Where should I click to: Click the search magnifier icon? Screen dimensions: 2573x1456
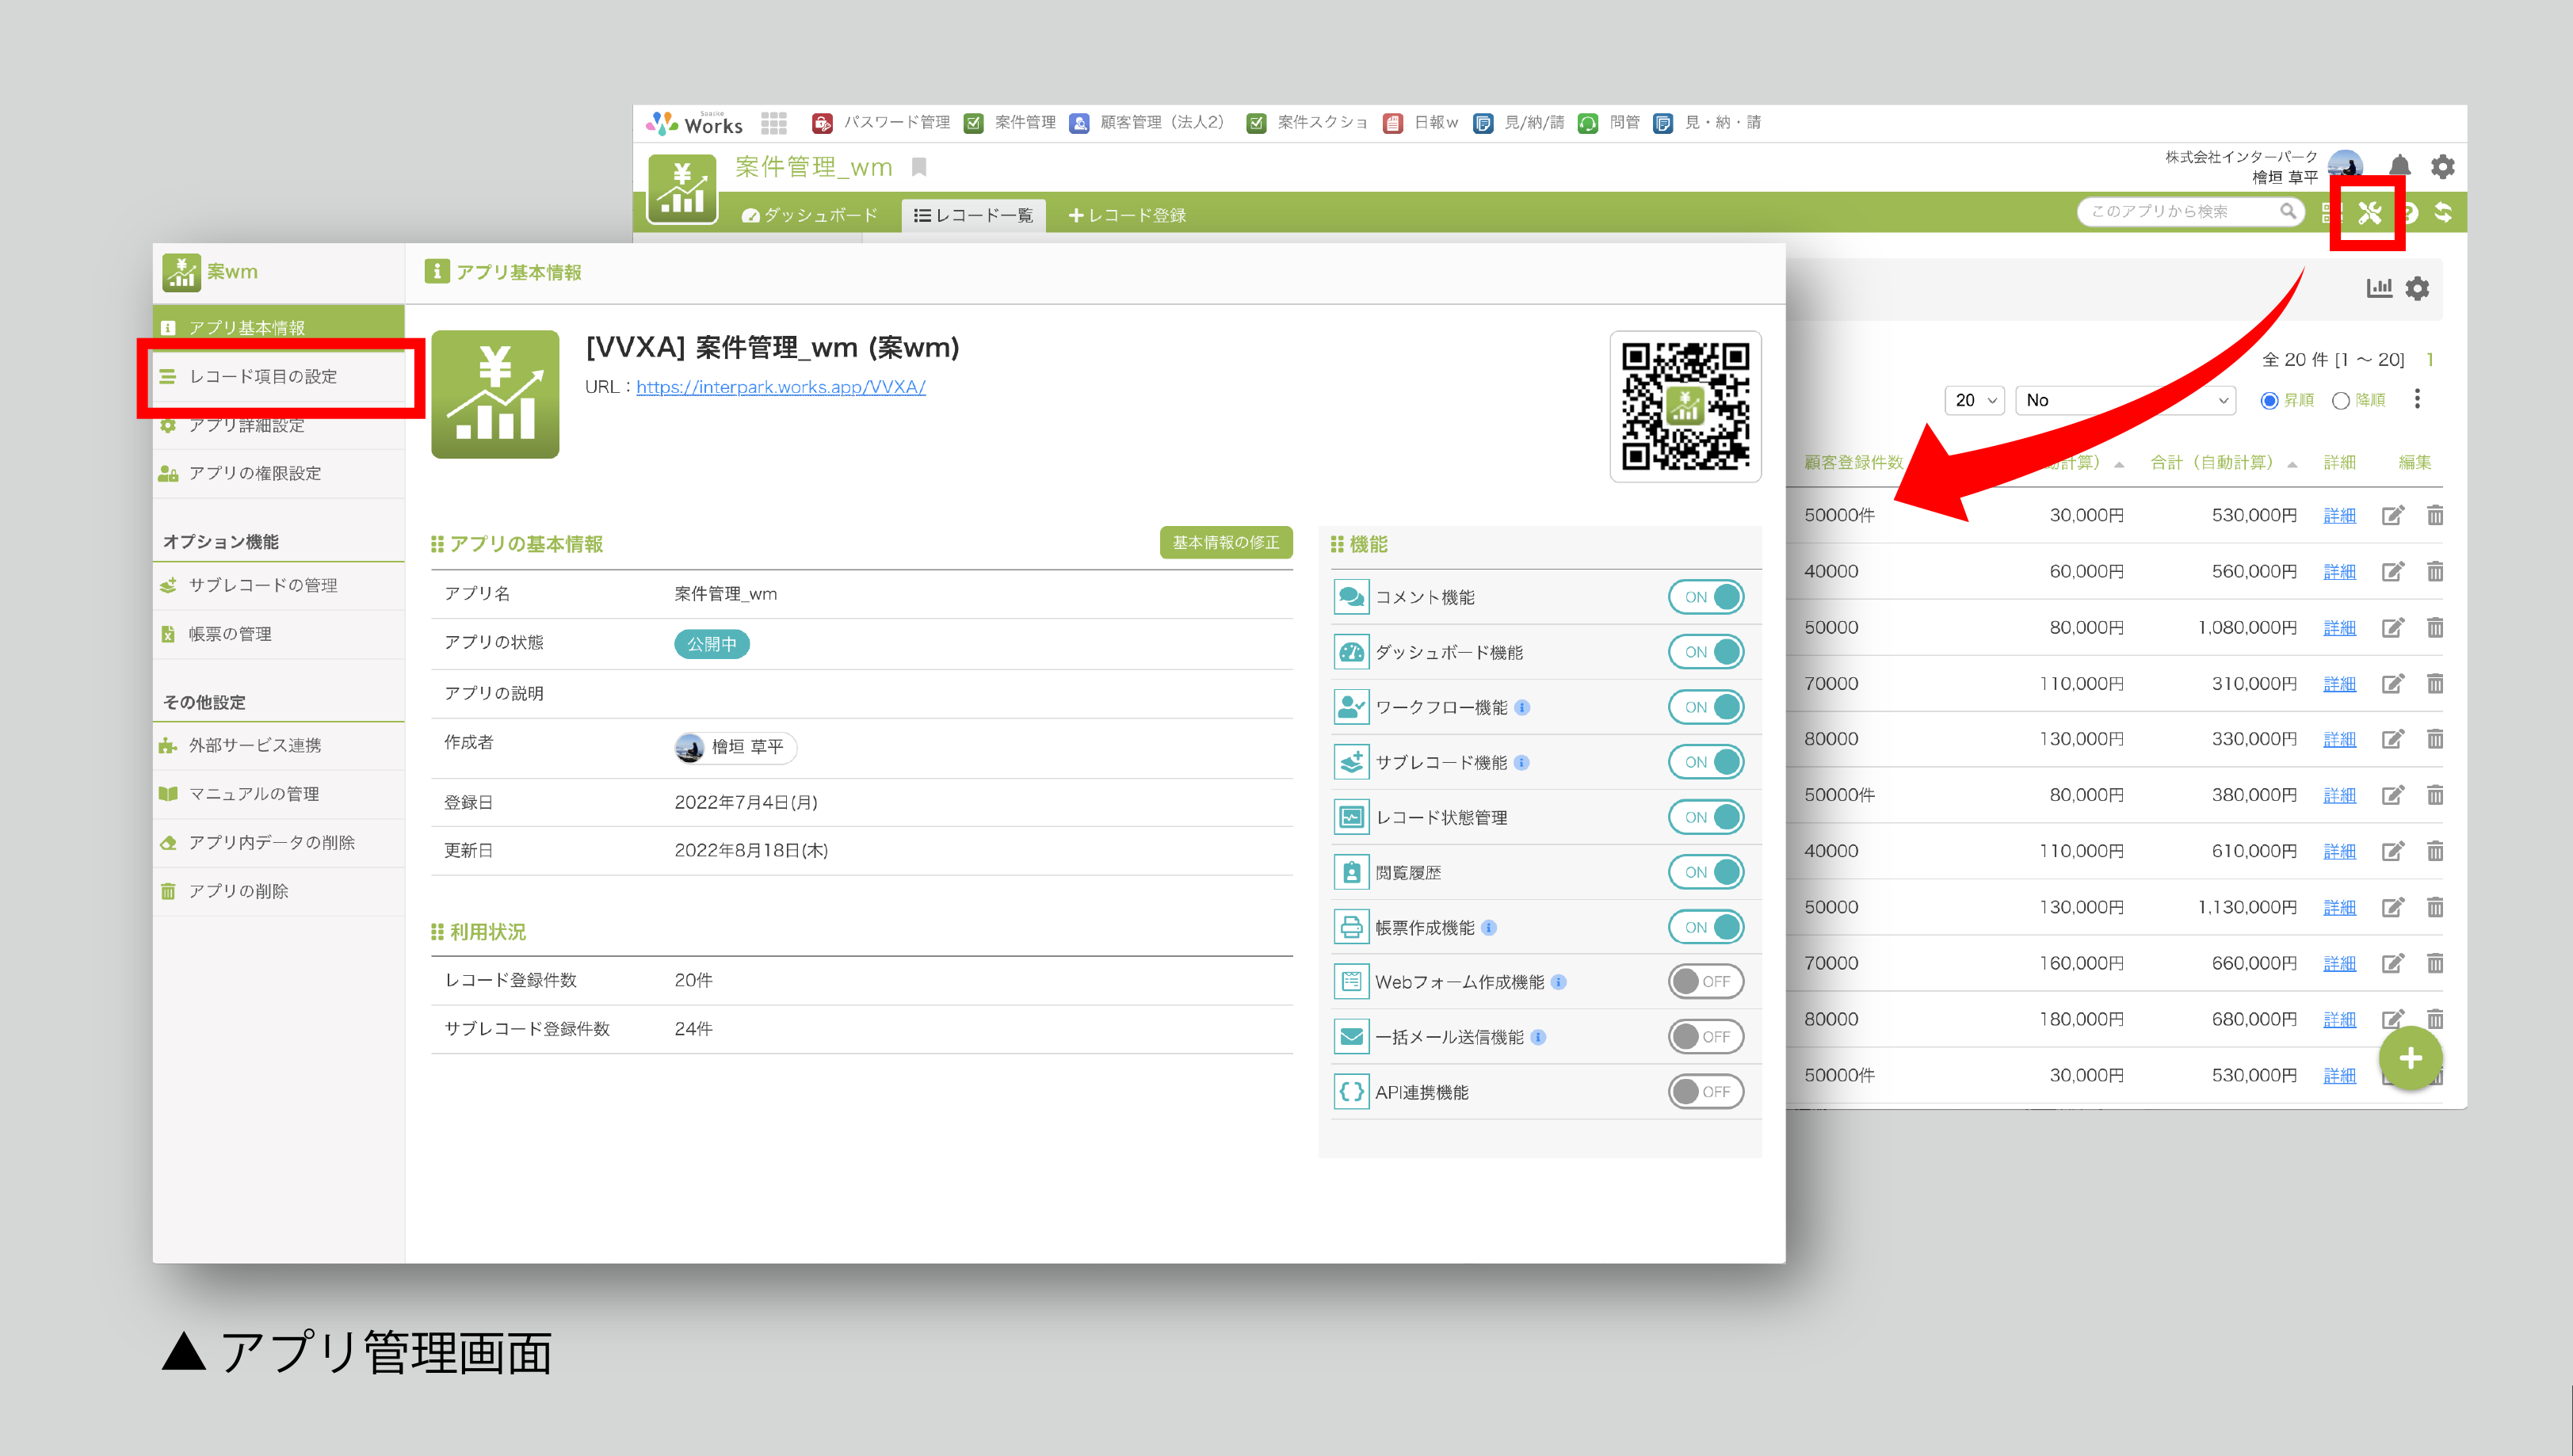[2287, 212]
